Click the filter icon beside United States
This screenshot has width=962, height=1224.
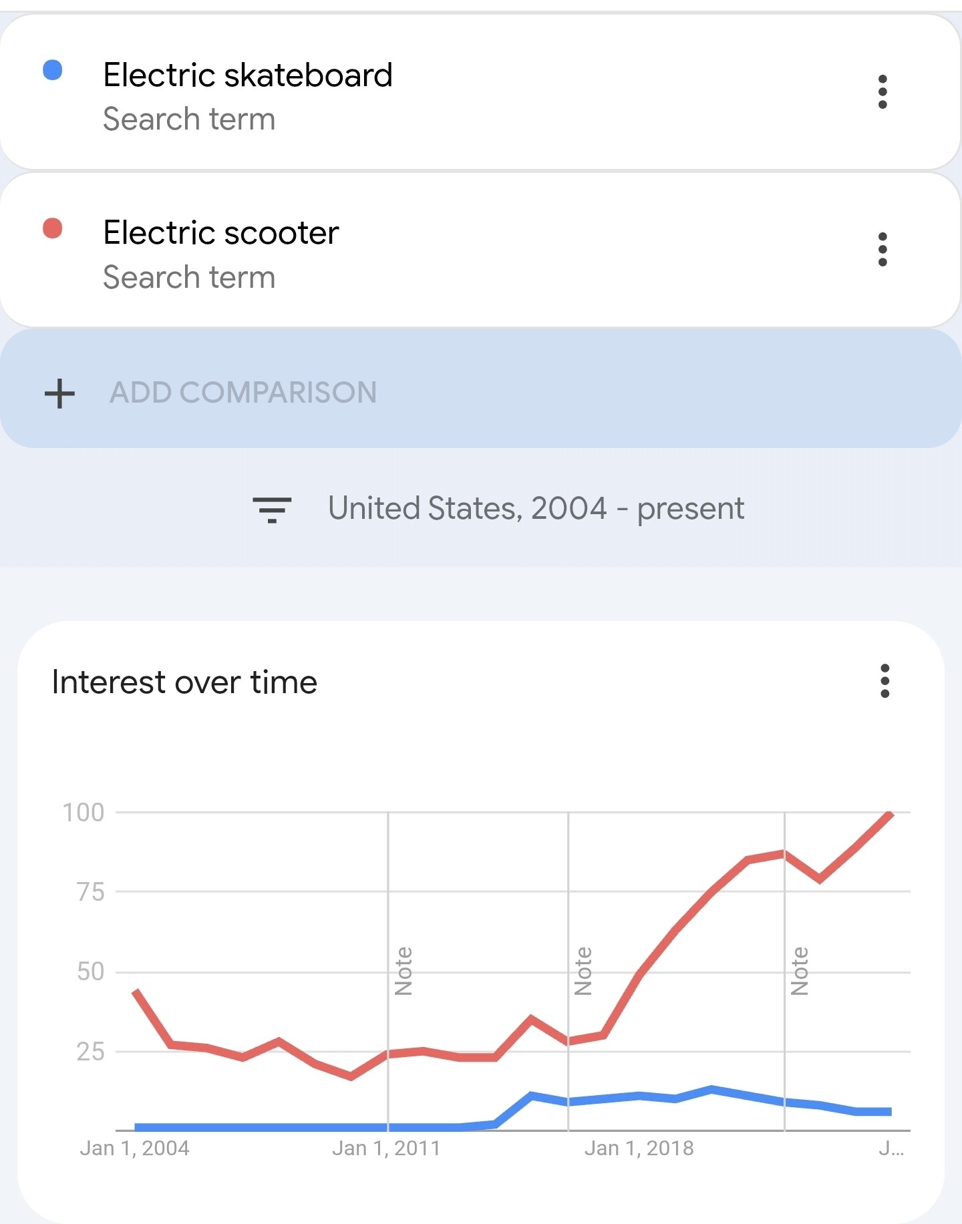click(x=272, y=509)
